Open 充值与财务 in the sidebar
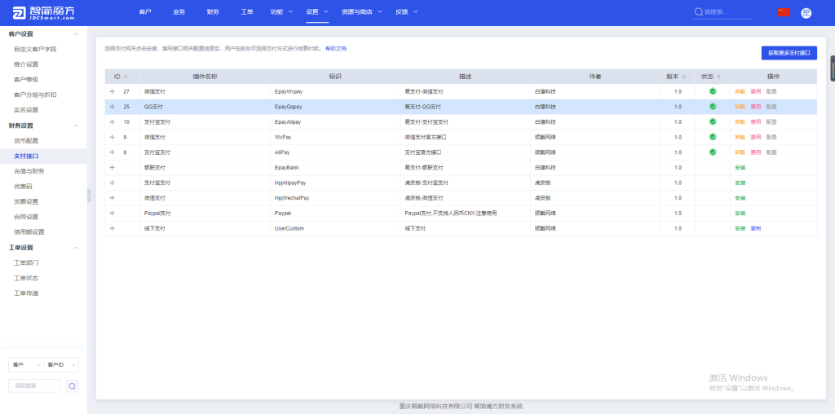 [29, 171]
